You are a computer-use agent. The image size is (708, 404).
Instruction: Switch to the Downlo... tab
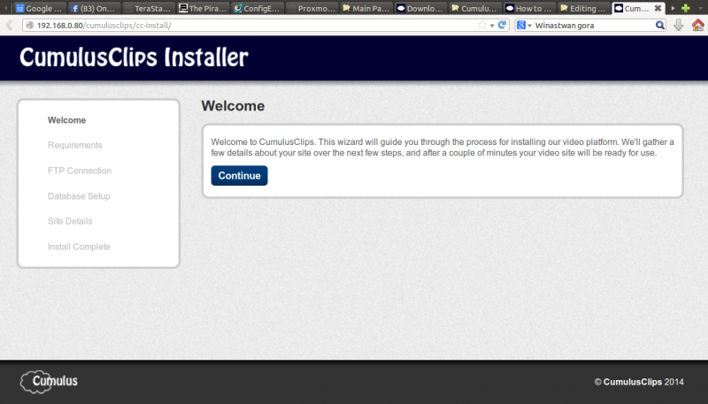tap(421, 8)
